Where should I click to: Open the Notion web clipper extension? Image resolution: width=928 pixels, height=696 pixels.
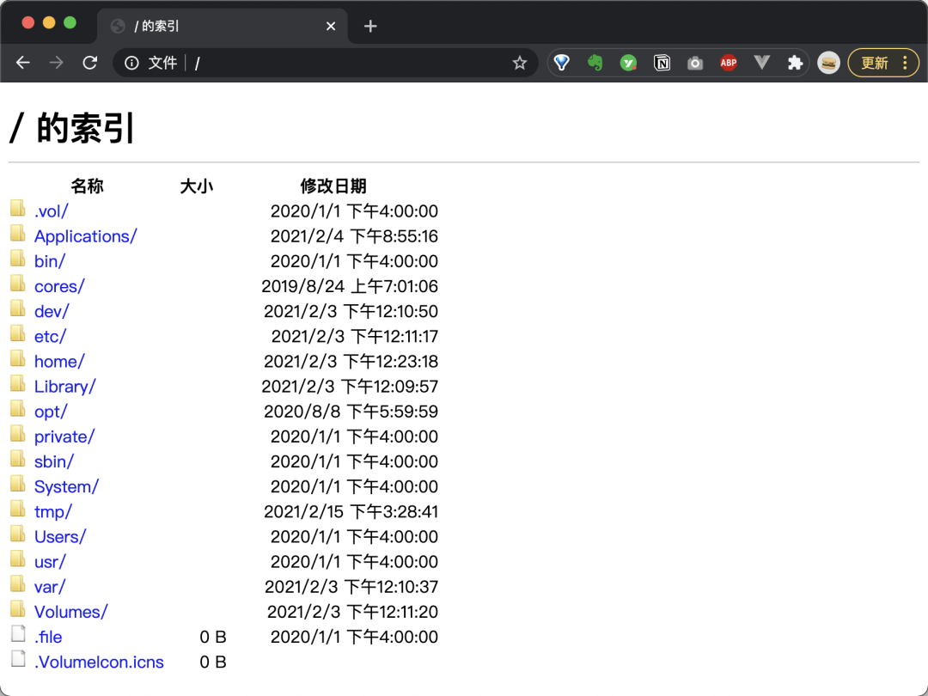click(x=662, y=63)
